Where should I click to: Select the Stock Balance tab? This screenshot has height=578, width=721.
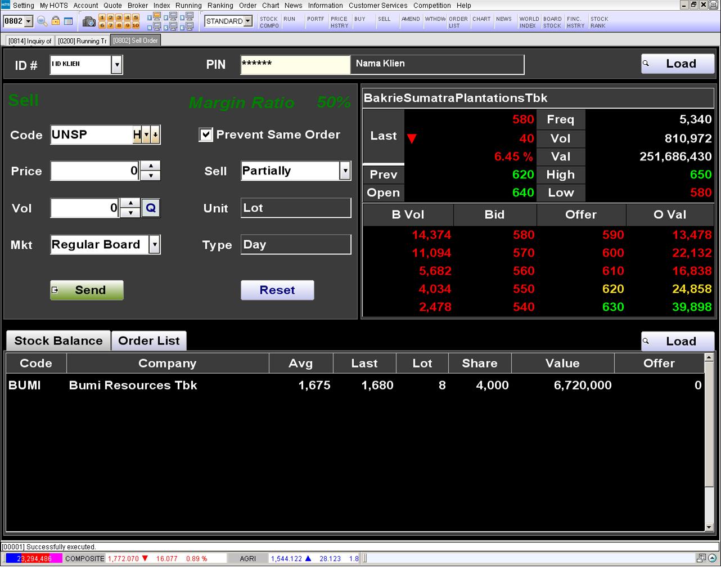point(58,340)
